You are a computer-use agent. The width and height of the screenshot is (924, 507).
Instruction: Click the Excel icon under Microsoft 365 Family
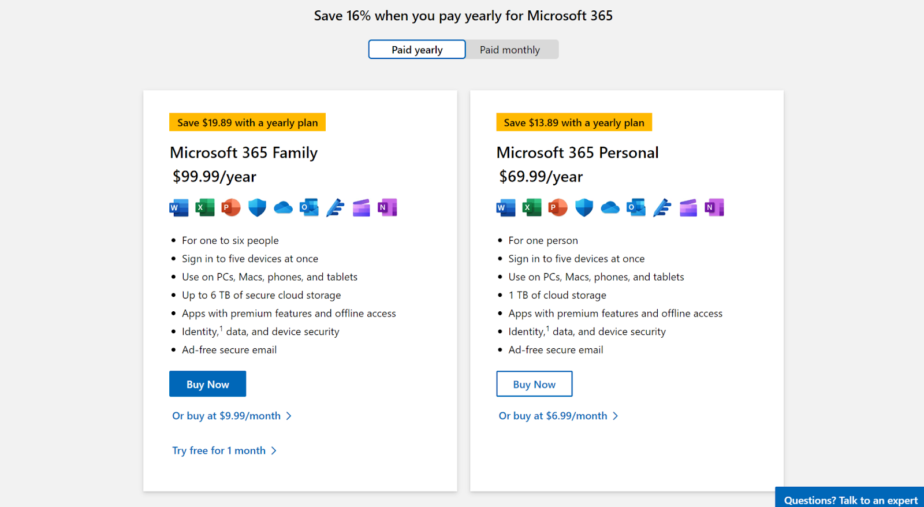click(205, 207)
